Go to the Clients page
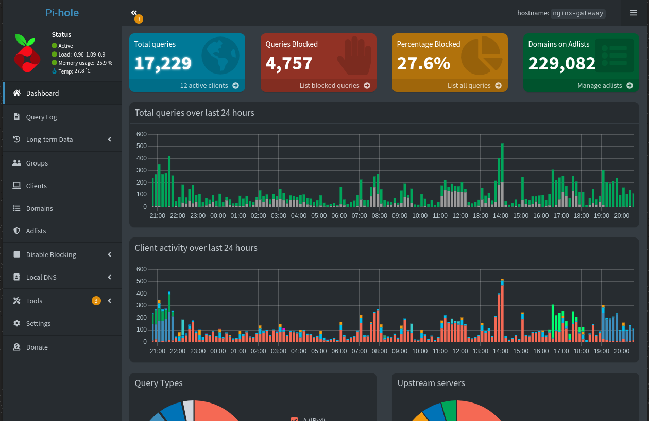The image size is (649, 421). pos(62,186)
